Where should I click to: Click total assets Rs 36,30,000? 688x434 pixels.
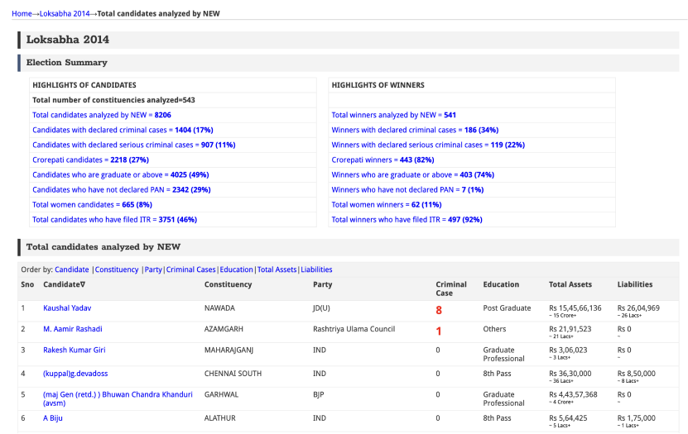(x=570, y=374)
